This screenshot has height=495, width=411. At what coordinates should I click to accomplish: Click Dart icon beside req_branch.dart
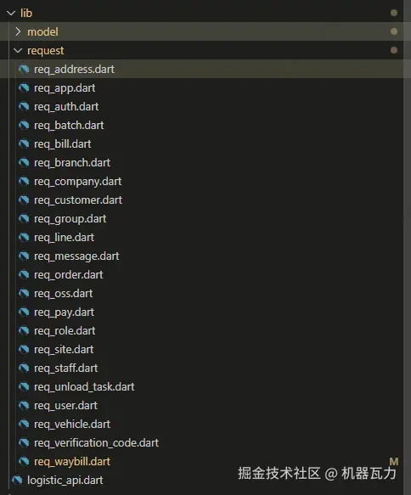[24, 162]
